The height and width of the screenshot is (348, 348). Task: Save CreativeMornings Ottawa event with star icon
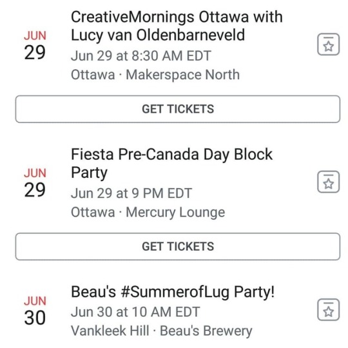(328, 44)
